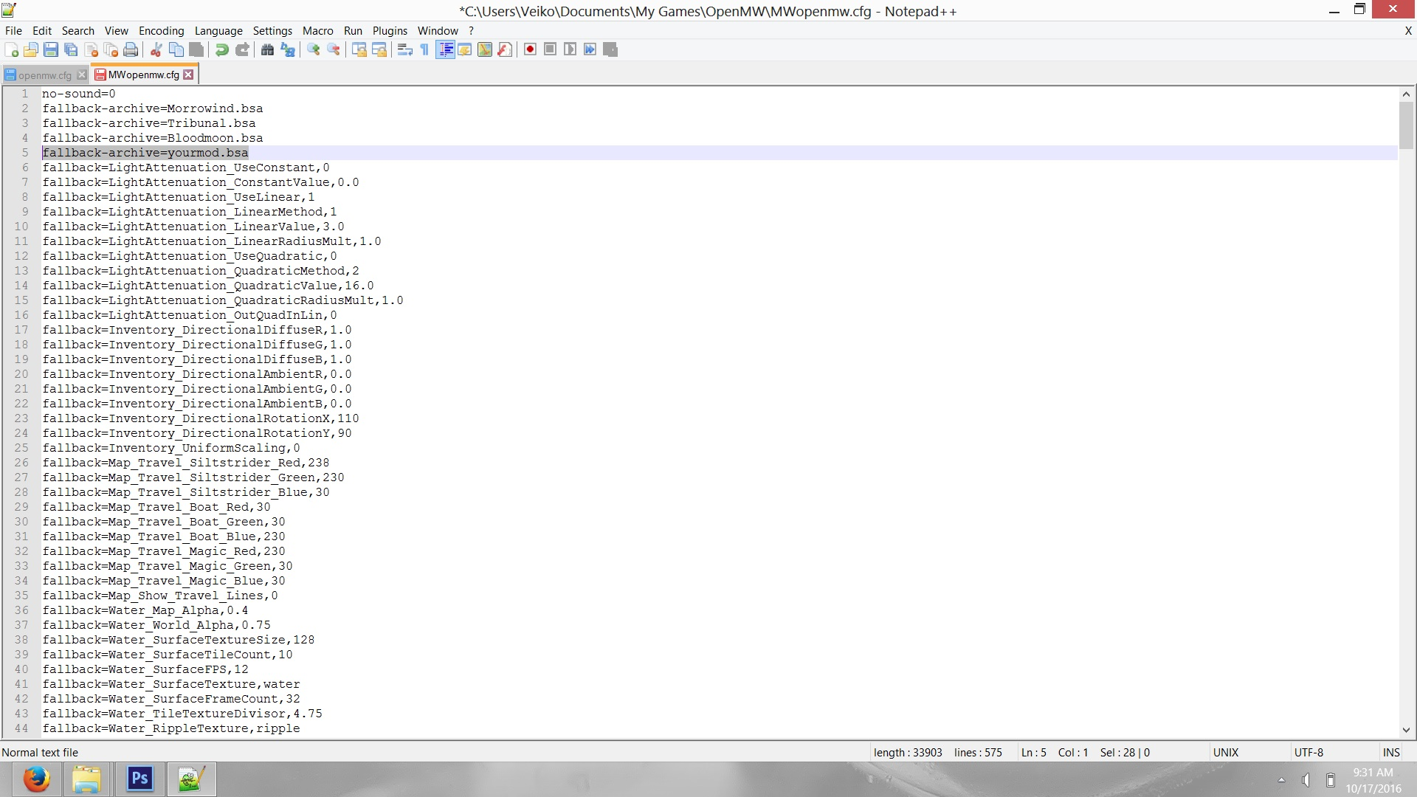This screenshot has height=797, width=1417.
Task: Copy selection using the Copy toolbar icon
Action: (176, 49)
